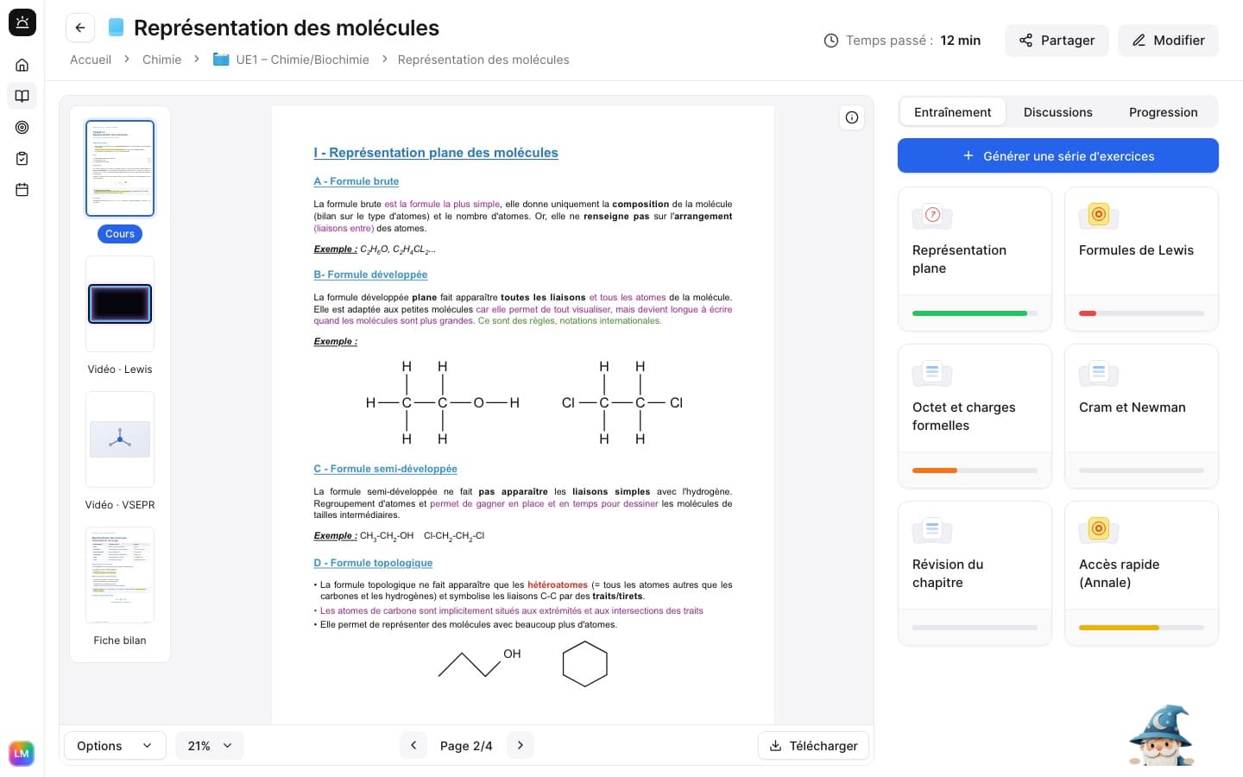
Task: Open the target icon in sidebar
Action: tap(22, 127)
